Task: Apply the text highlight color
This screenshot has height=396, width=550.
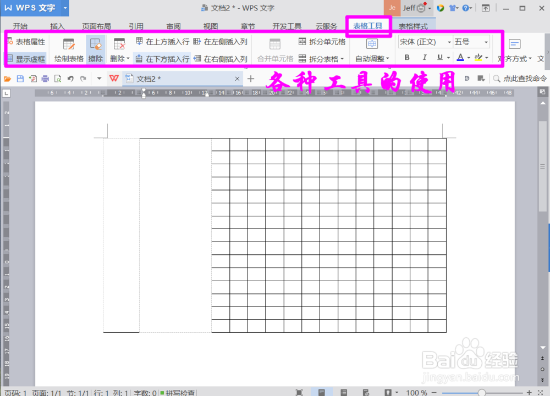Action: point(478,58)
